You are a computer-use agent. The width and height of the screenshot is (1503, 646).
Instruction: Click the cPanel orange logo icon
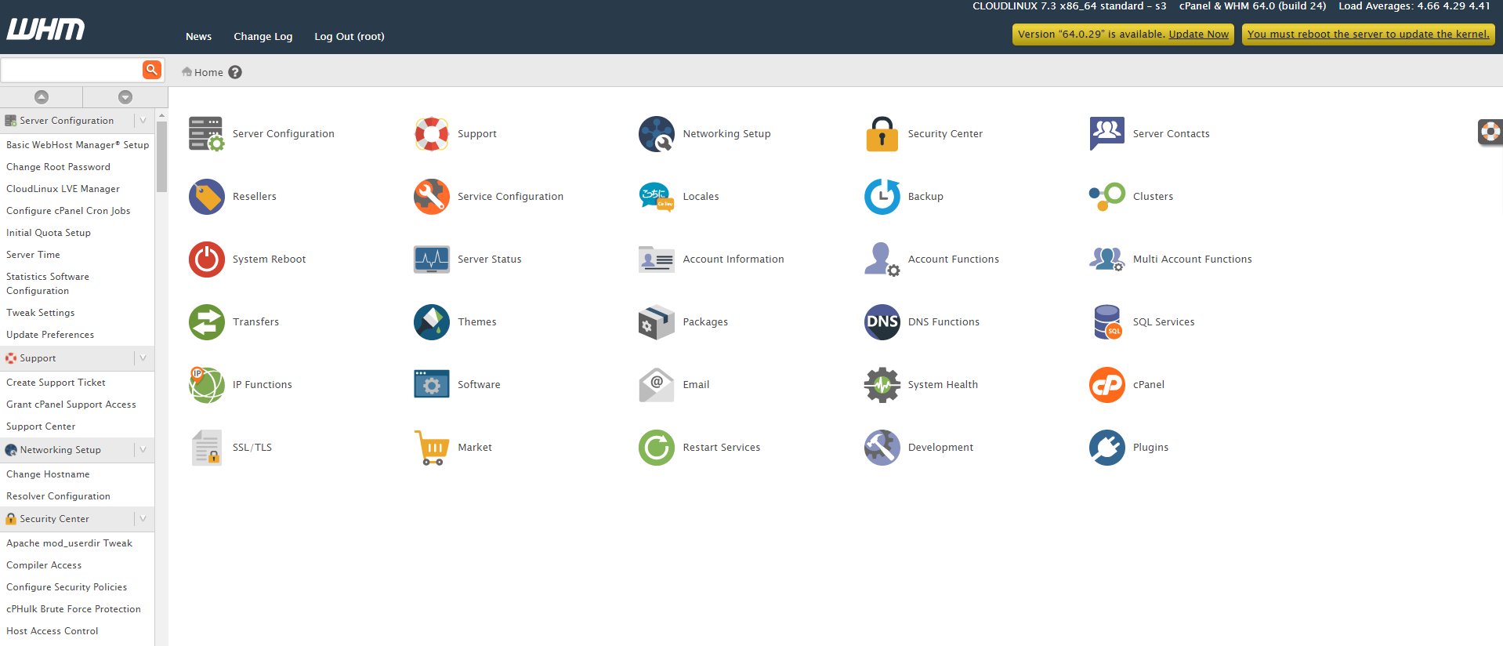click(x=1106, y=385)
